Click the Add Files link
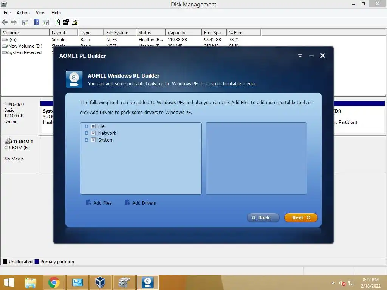This screenshot has height=290, width=387. coord(102,203)
